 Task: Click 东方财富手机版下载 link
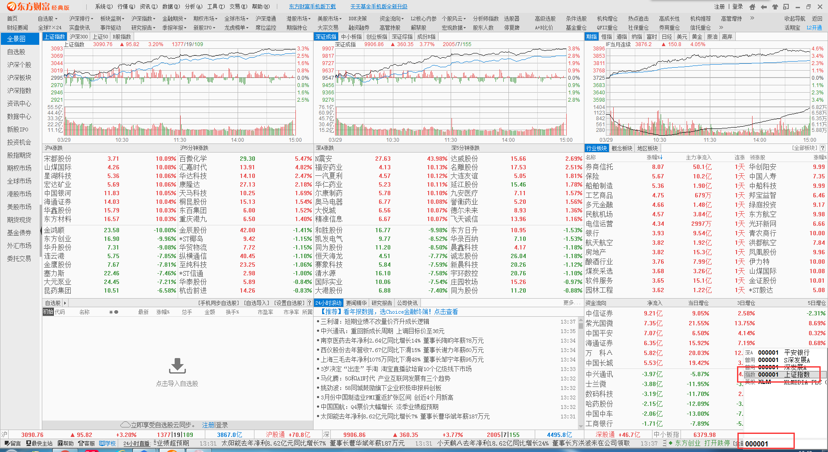pyautogui.click(x=312, y=6)
